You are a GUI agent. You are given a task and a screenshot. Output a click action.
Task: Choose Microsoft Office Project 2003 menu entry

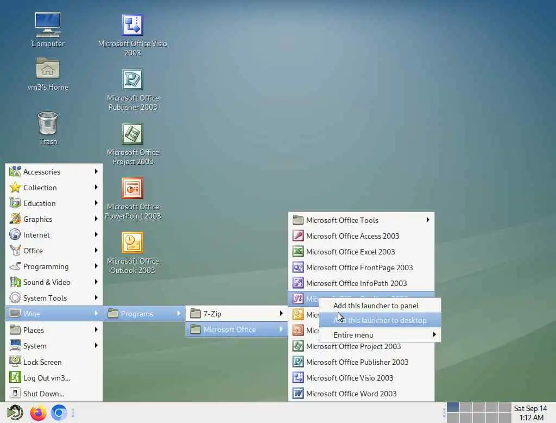pyautogui.click(x=361, y=346)
